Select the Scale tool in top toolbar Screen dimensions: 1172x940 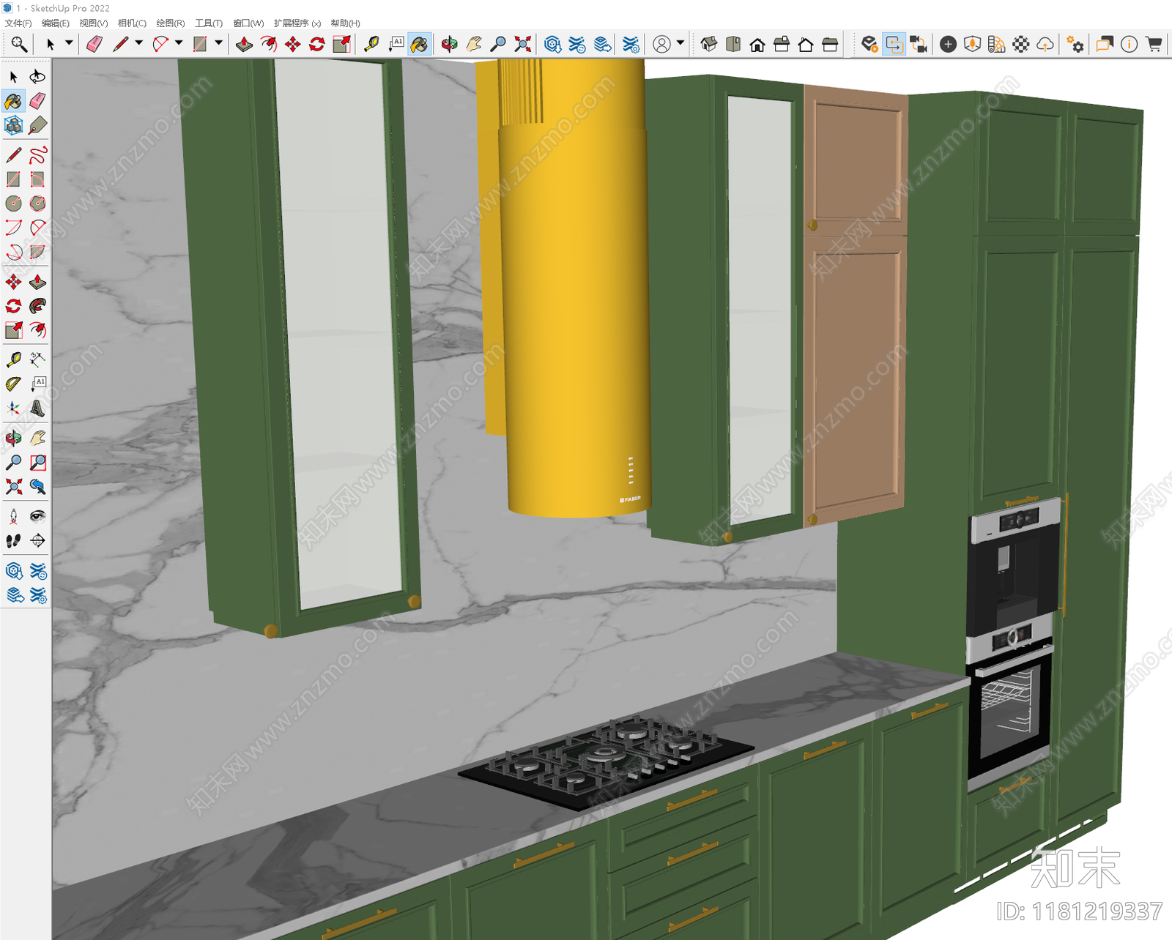tap(341, 45)
